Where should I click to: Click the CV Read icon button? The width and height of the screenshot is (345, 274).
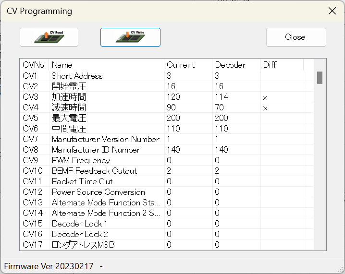pos(49,37)
